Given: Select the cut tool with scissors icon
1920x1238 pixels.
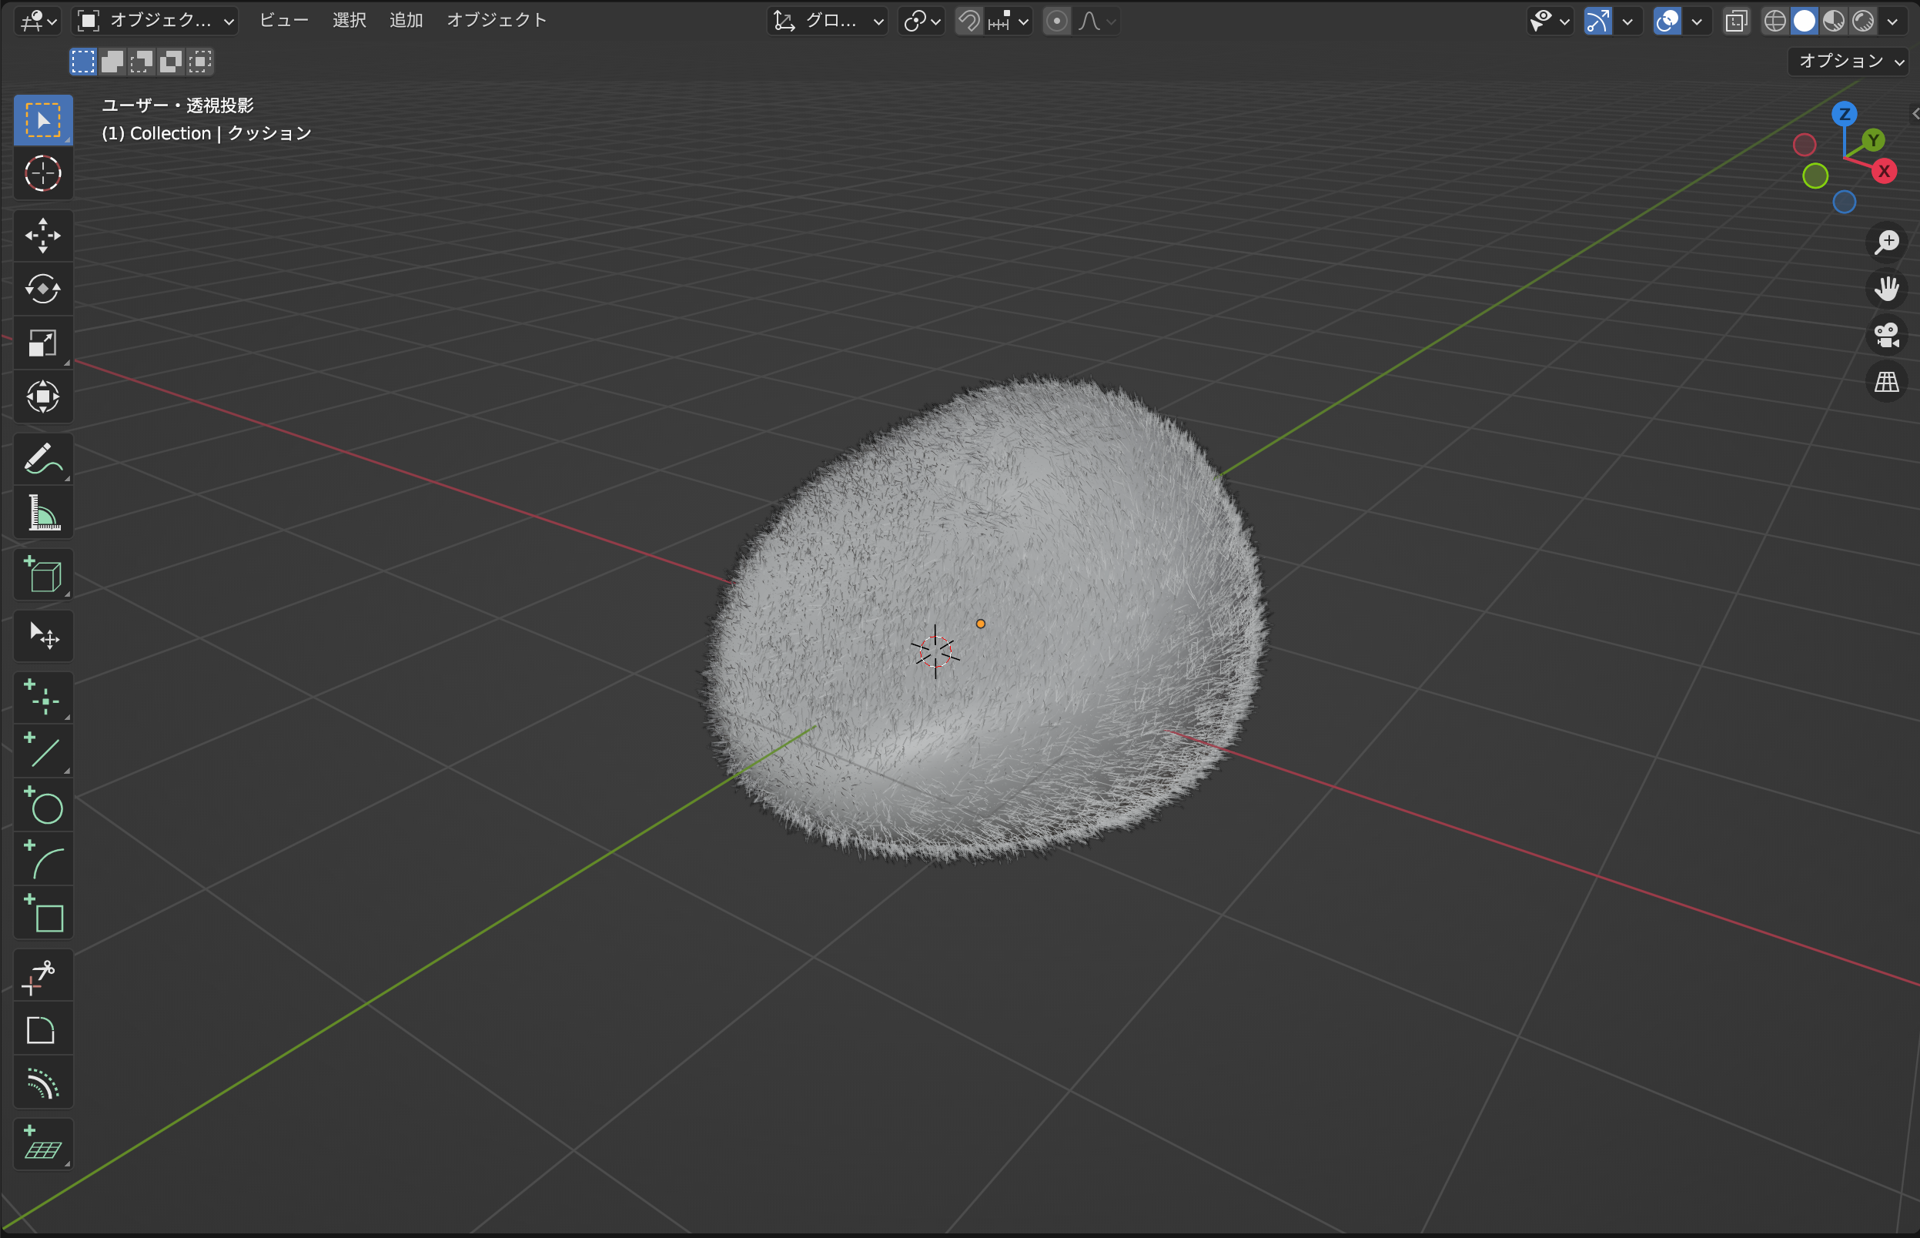Looking at the screenshot, I should pyautogui.click(x=42, y=975).
